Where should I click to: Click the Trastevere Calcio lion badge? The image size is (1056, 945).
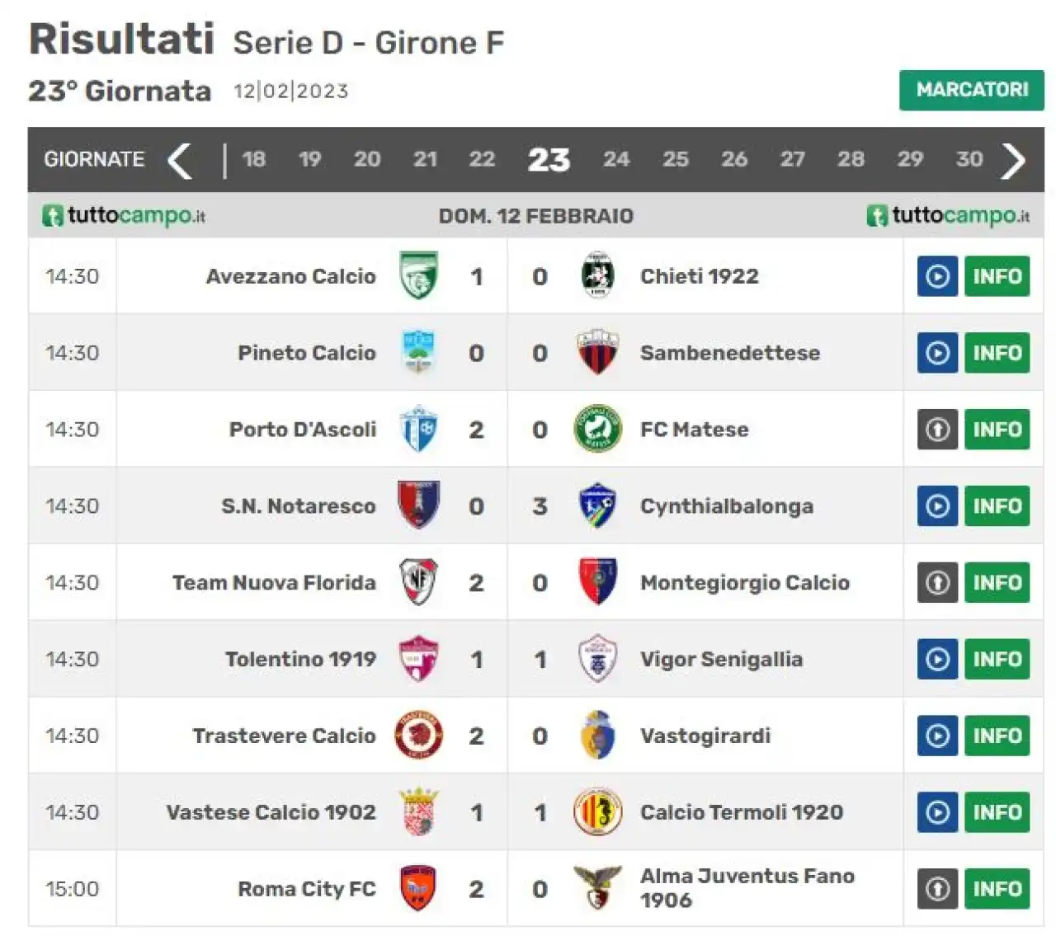point(418,736)
